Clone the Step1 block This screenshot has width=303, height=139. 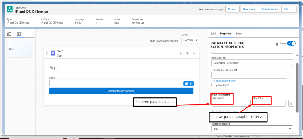[x=181, y=53]
